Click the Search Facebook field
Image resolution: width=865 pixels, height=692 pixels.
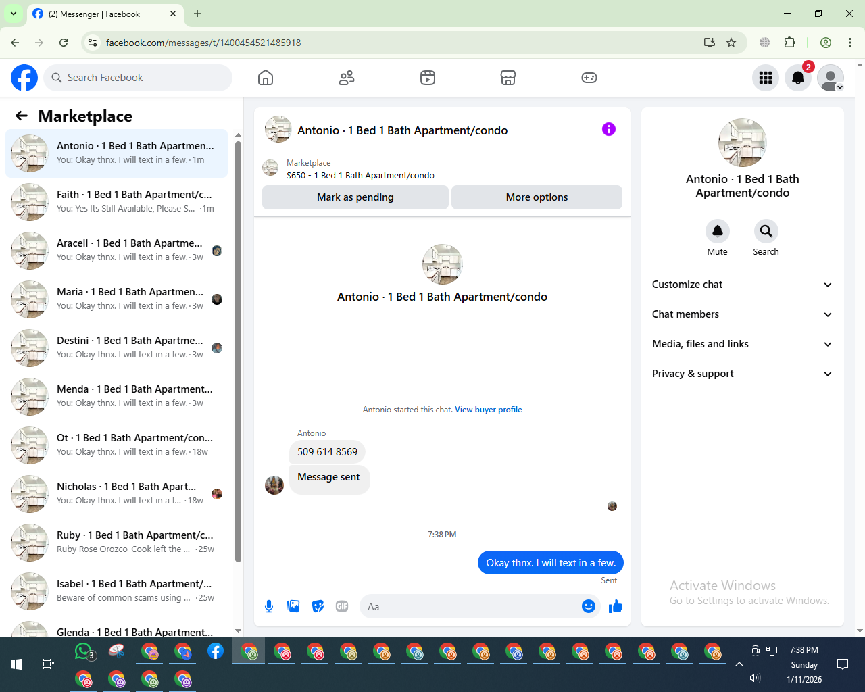[x=138, y=78]
